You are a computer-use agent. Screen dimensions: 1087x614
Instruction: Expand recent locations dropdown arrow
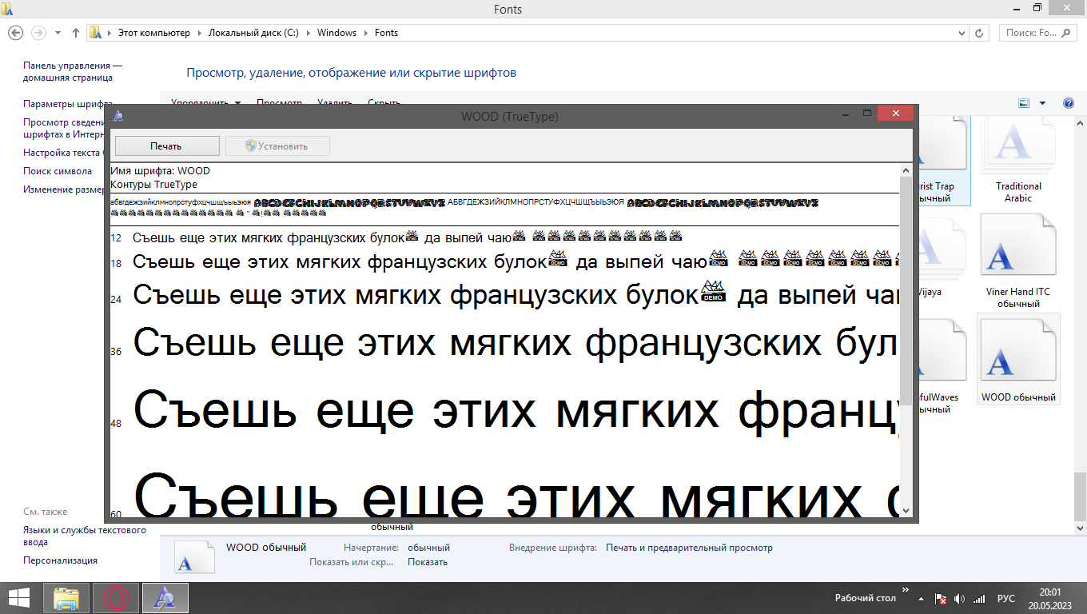point(58,33)
